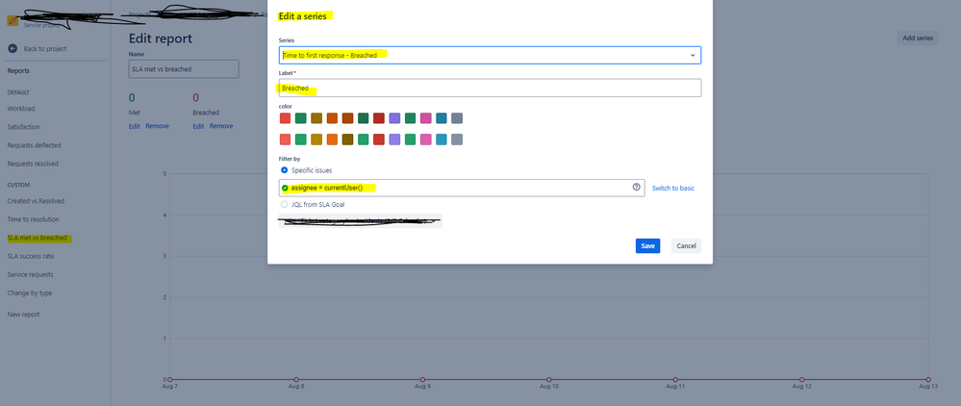Click Remove under the Breached series
Image resolution: width=961 pixels, height=406 pixels.
(221, 126)
